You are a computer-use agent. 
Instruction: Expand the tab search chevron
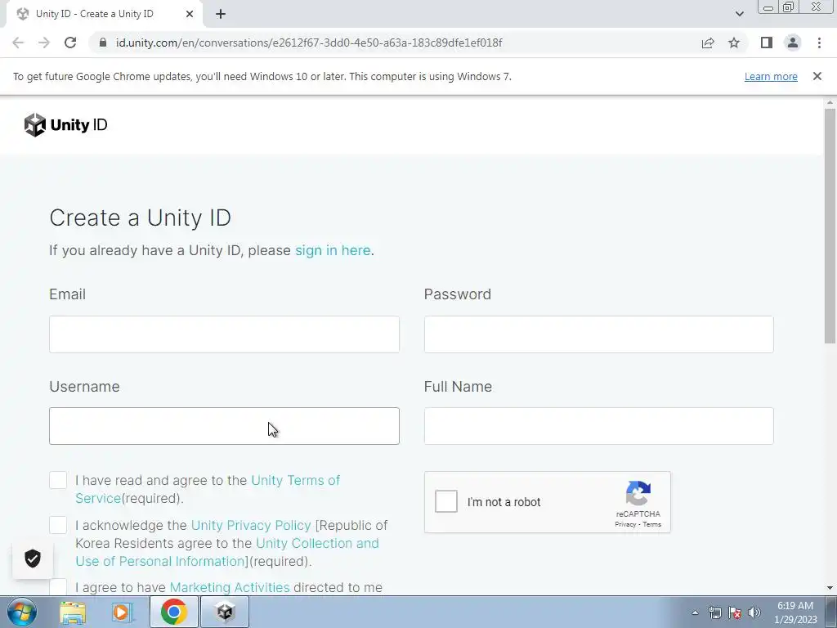[x=739, y=14]
